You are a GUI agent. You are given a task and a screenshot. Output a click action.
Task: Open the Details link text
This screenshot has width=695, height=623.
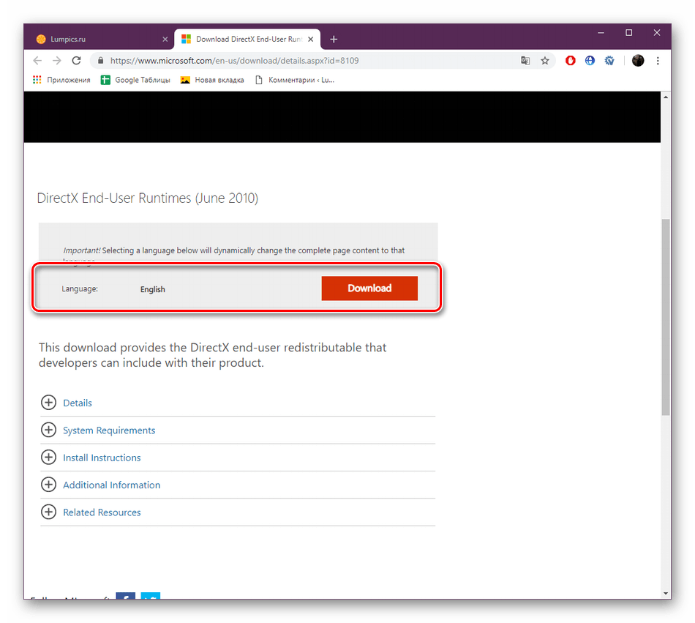click(x=78, y=403)
